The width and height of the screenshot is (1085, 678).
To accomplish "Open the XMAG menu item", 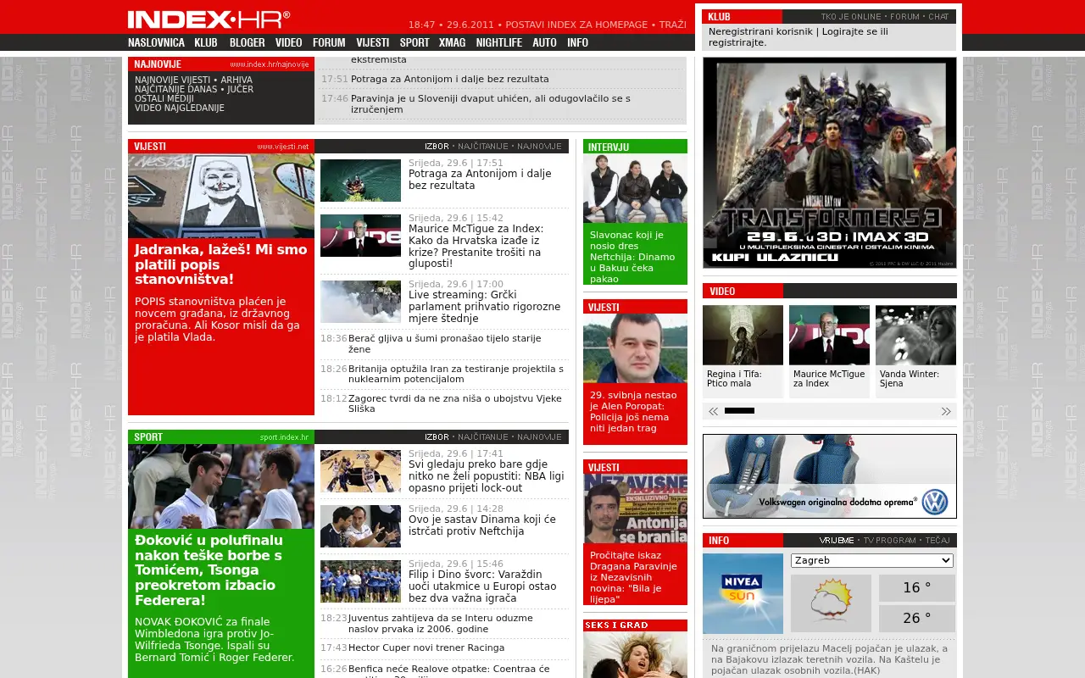I will point(452,42).
